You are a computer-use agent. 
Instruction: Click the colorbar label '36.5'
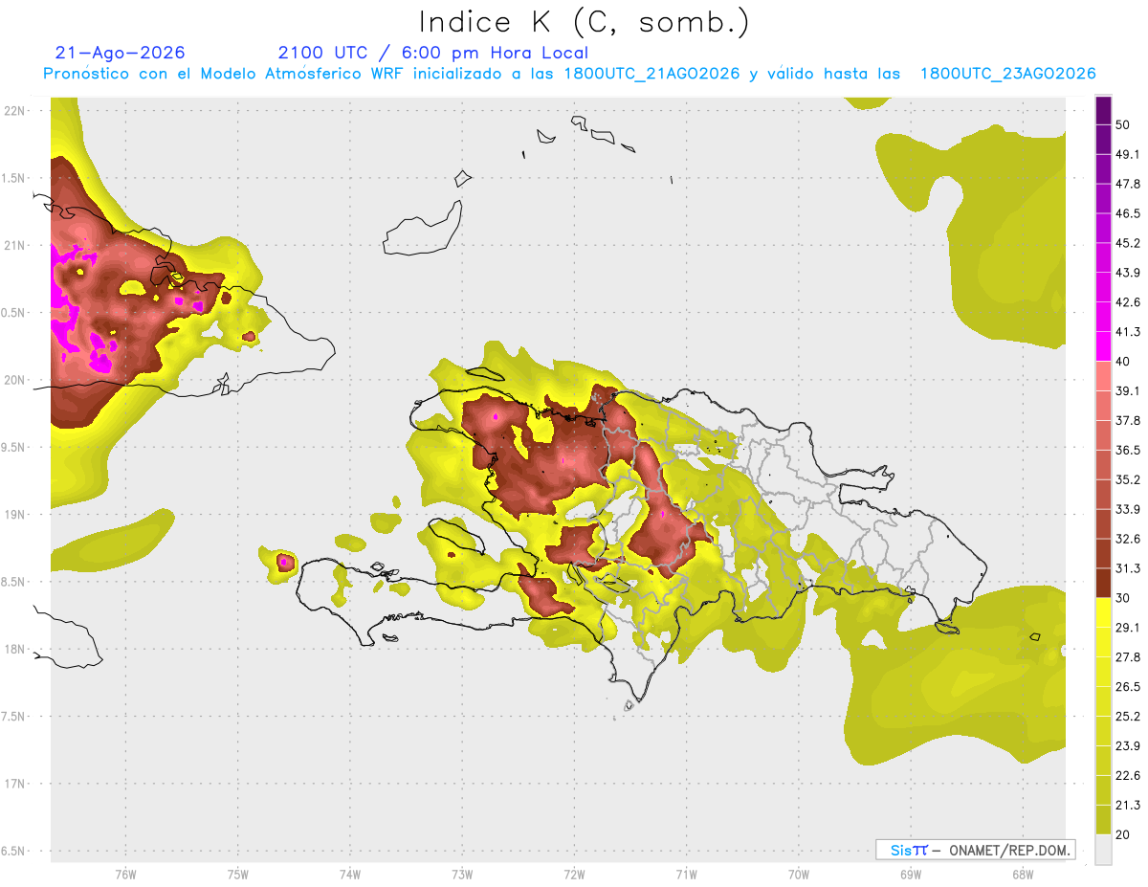[x=1129, y=451]
